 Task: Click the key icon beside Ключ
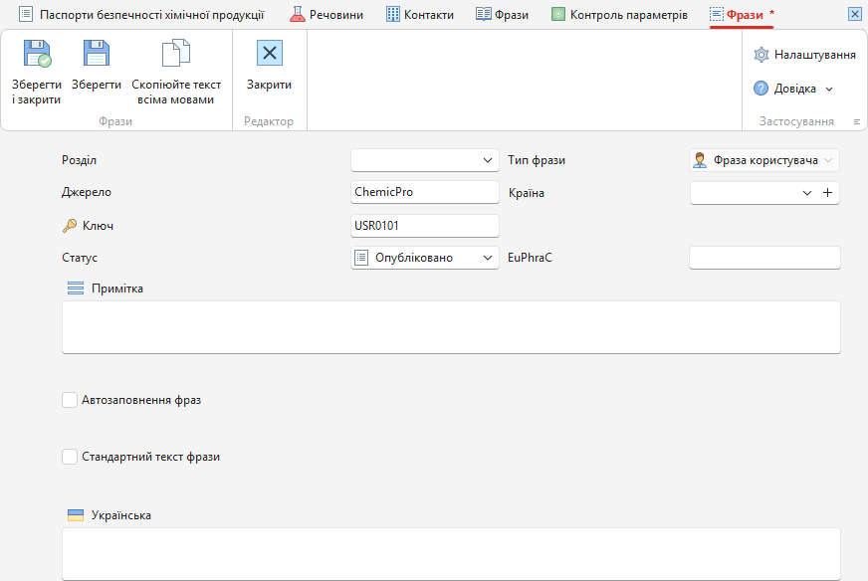point(70,225)
